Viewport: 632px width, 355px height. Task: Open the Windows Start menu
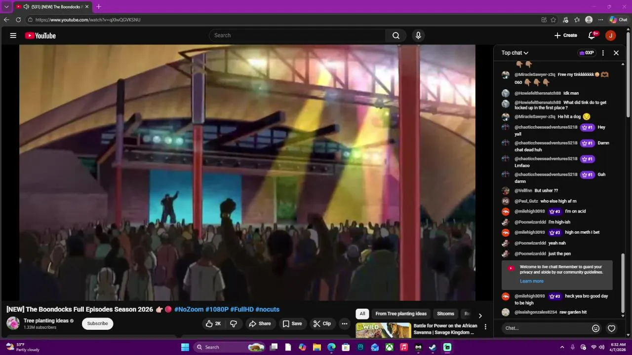tap(185, 347)
